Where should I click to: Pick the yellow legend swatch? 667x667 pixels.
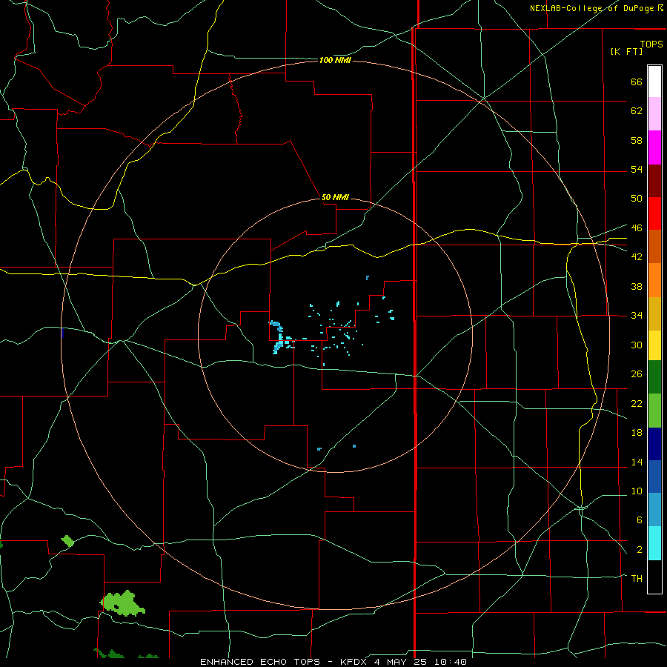654,345
